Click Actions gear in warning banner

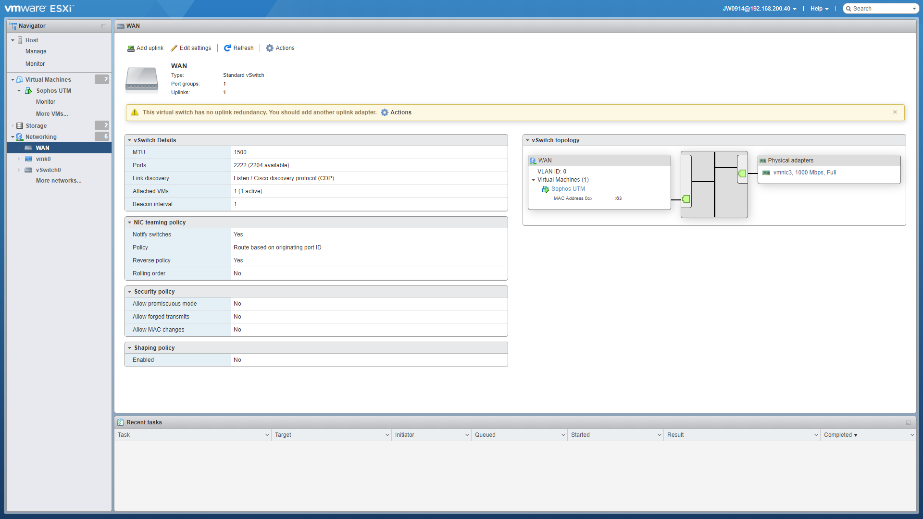click(385, 112)
